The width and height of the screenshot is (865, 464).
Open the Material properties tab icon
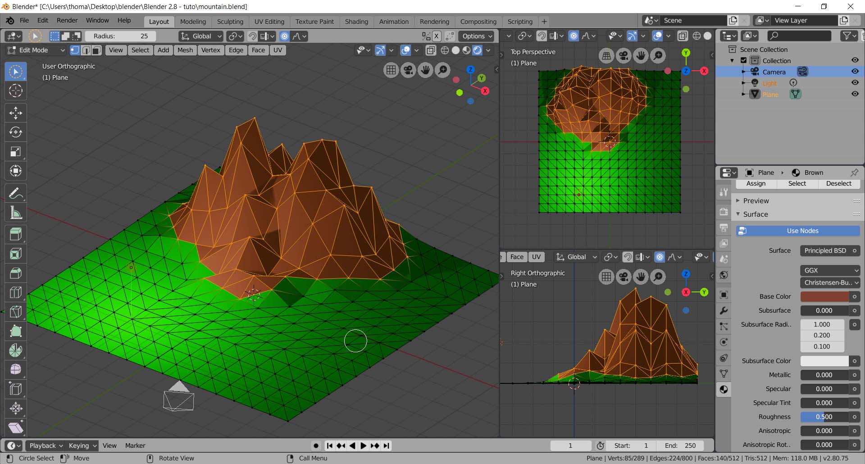724,390
